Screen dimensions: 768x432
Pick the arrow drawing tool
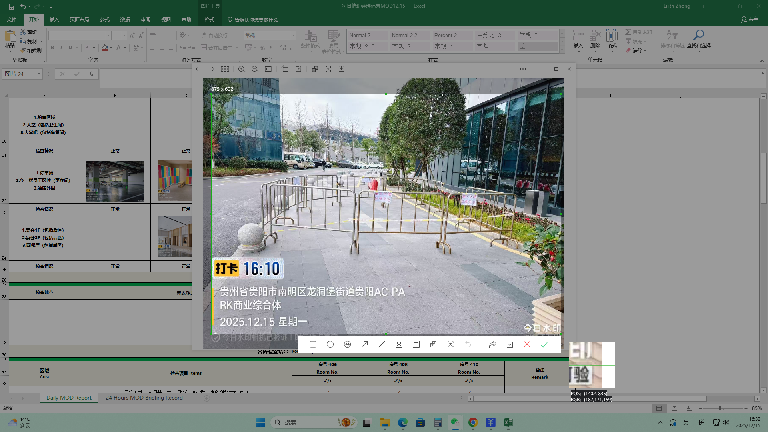point(365,344)
